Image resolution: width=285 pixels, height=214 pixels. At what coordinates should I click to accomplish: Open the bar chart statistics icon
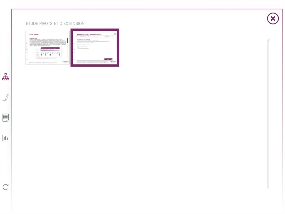coord(6,138)
